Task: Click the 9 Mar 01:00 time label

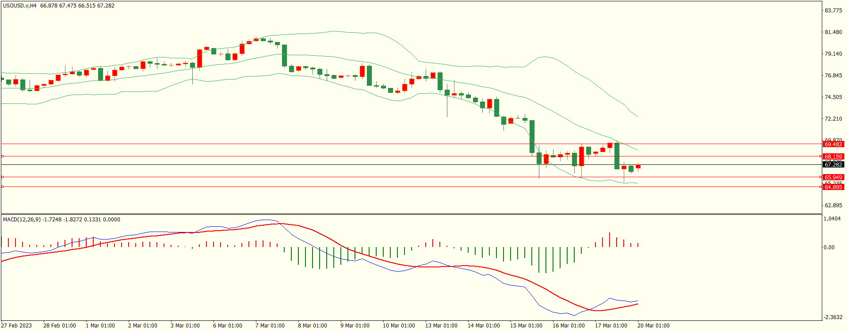Action: [x=355, y=325]
